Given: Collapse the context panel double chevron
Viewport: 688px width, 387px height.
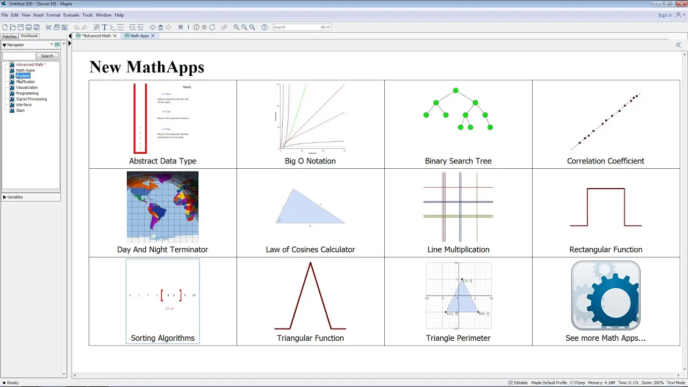Looking at the screenshot, I should click(678, 45).
